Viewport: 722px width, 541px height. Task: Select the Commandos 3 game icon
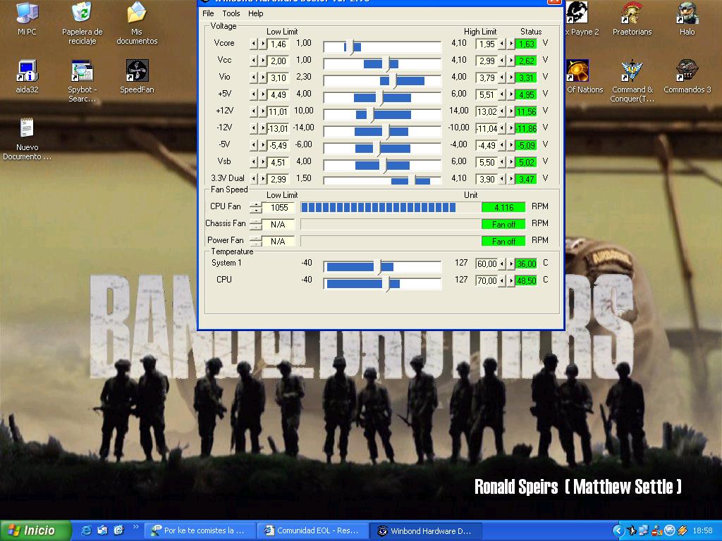point(687,76)
